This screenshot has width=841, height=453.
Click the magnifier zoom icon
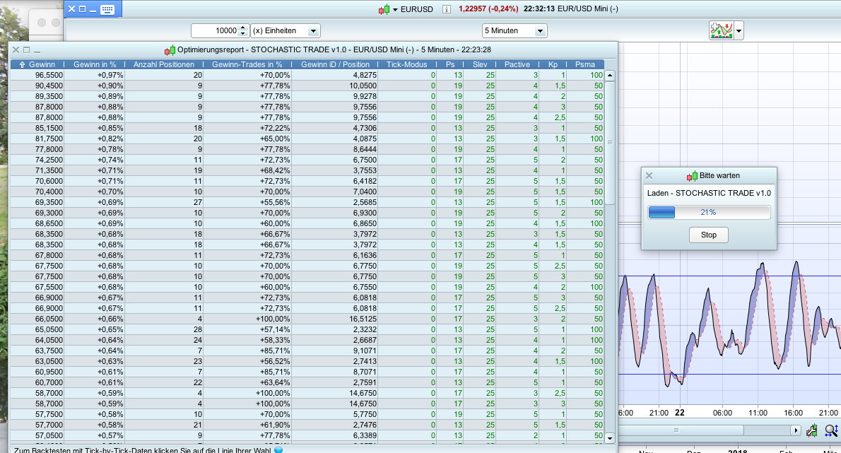831,430
